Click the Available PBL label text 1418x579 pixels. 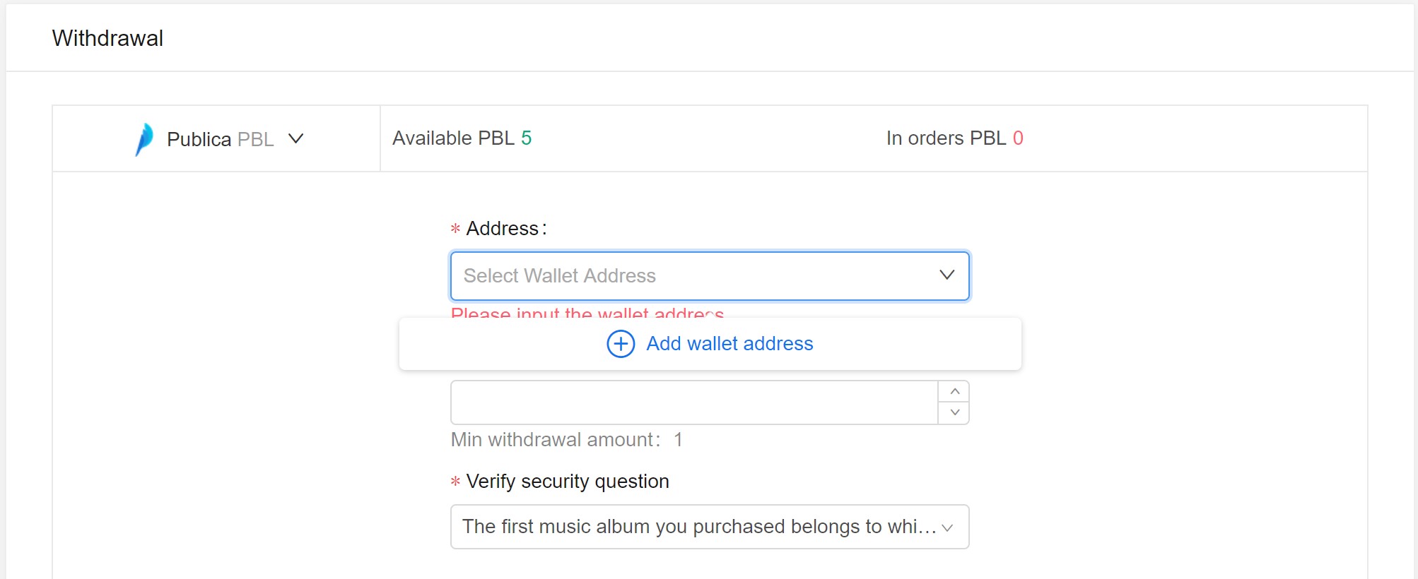(453, 138)
